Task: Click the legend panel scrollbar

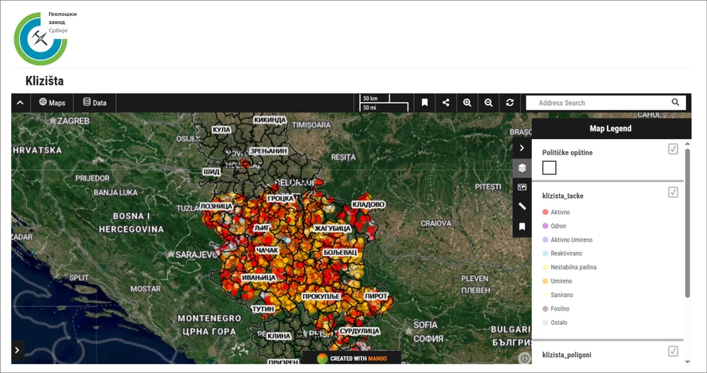Action: pos(687,223)
